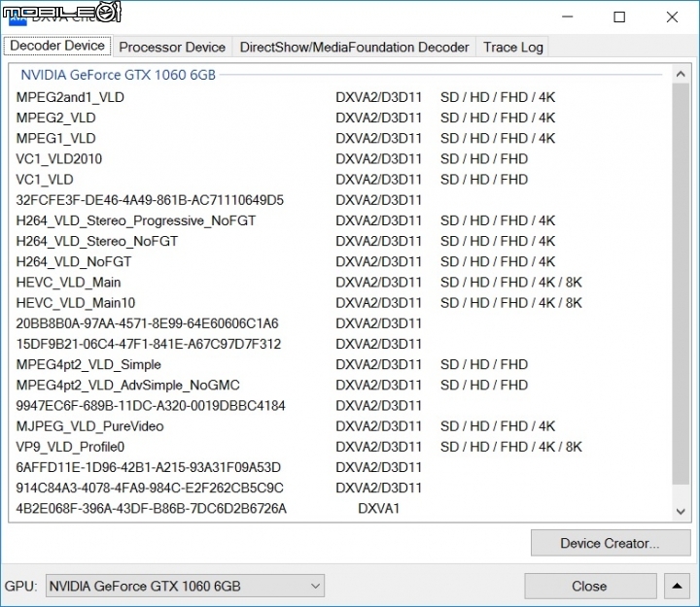Select the 6AFFD11E-1D96-42B1-A215-93A31F09A53D entry

tap(339, 467)
